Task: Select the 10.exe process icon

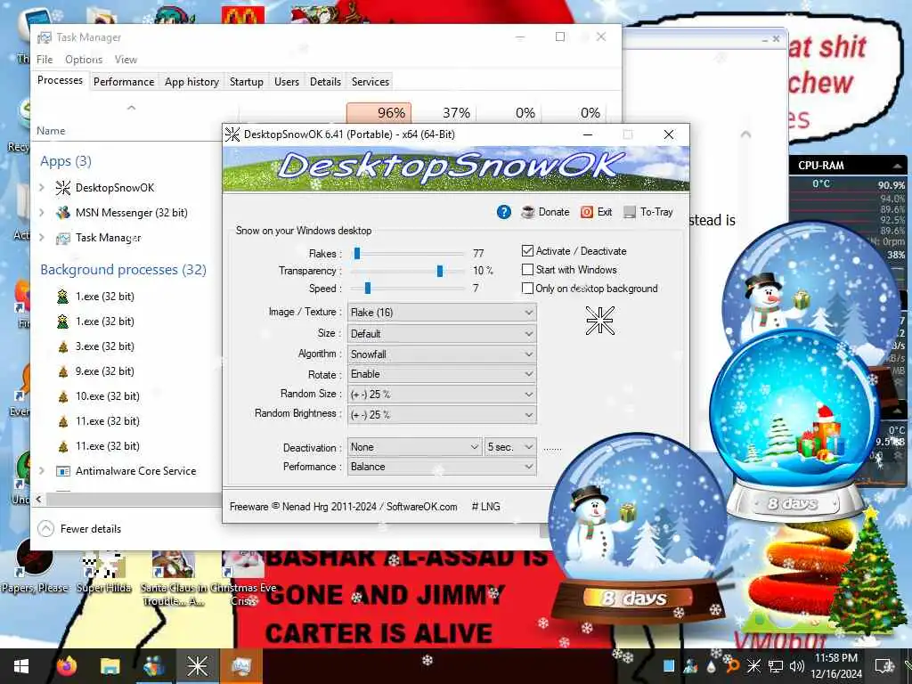Action: click(x=63, y=396)
